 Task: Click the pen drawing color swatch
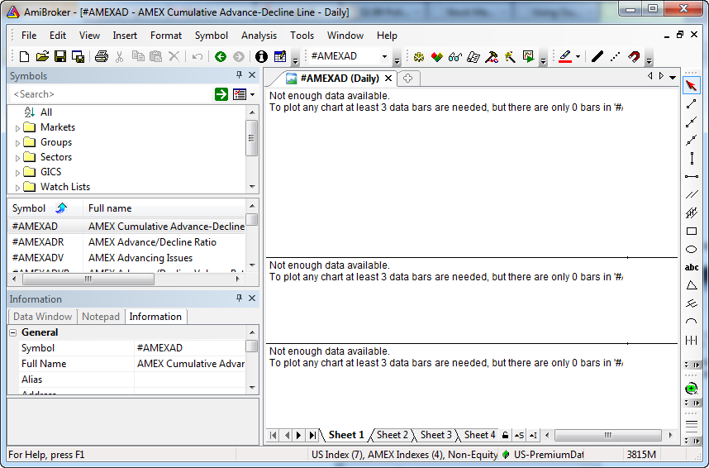point(564,56)
